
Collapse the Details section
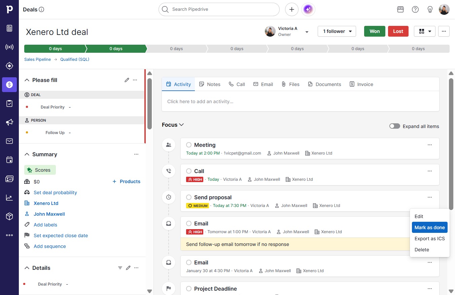coord(27,268)
